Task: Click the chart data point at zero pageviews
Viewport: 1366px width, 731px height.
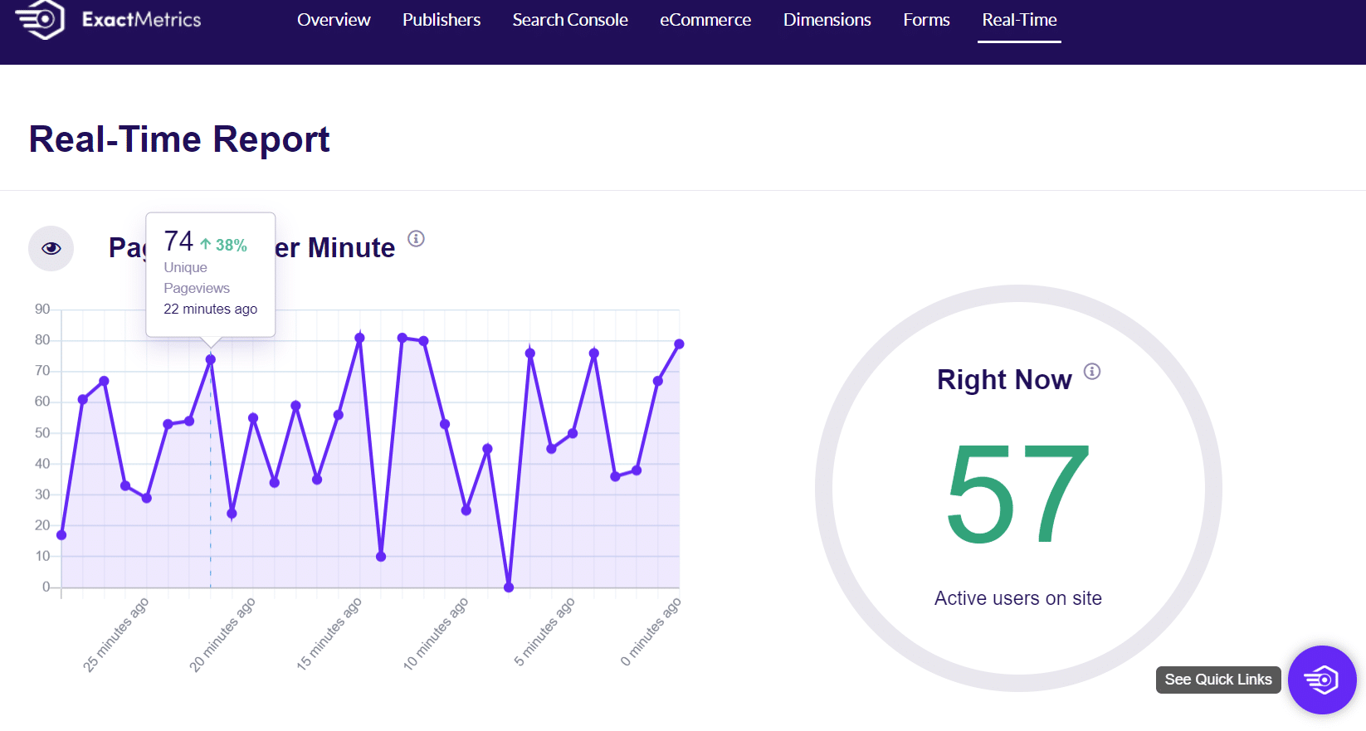Action: point(509,587)
